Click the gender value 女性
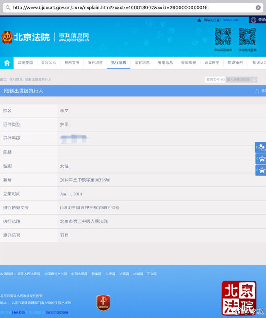The height and width of the screenshot is (318, 266). [64, 166]
